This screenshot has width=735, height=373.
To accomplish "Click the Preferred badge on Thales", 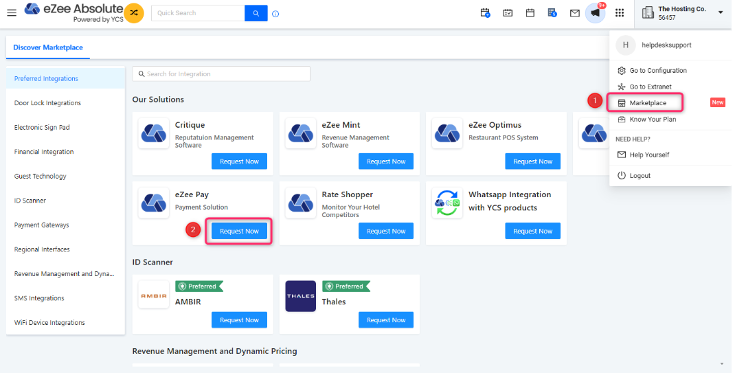I will click(x=346, y=286).
